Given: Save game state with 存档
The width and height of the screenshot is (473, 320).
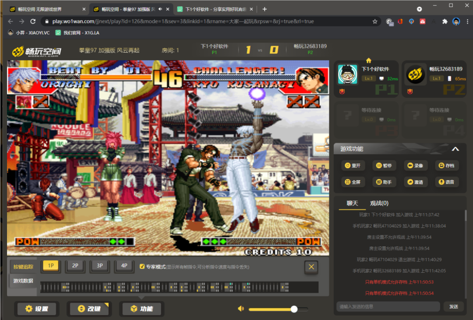Looking at the screenshot, I should point(446,166).
